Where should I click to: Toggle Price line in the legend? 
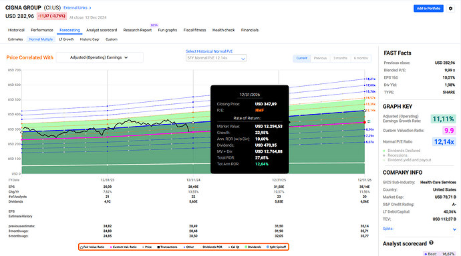[147, 247]
